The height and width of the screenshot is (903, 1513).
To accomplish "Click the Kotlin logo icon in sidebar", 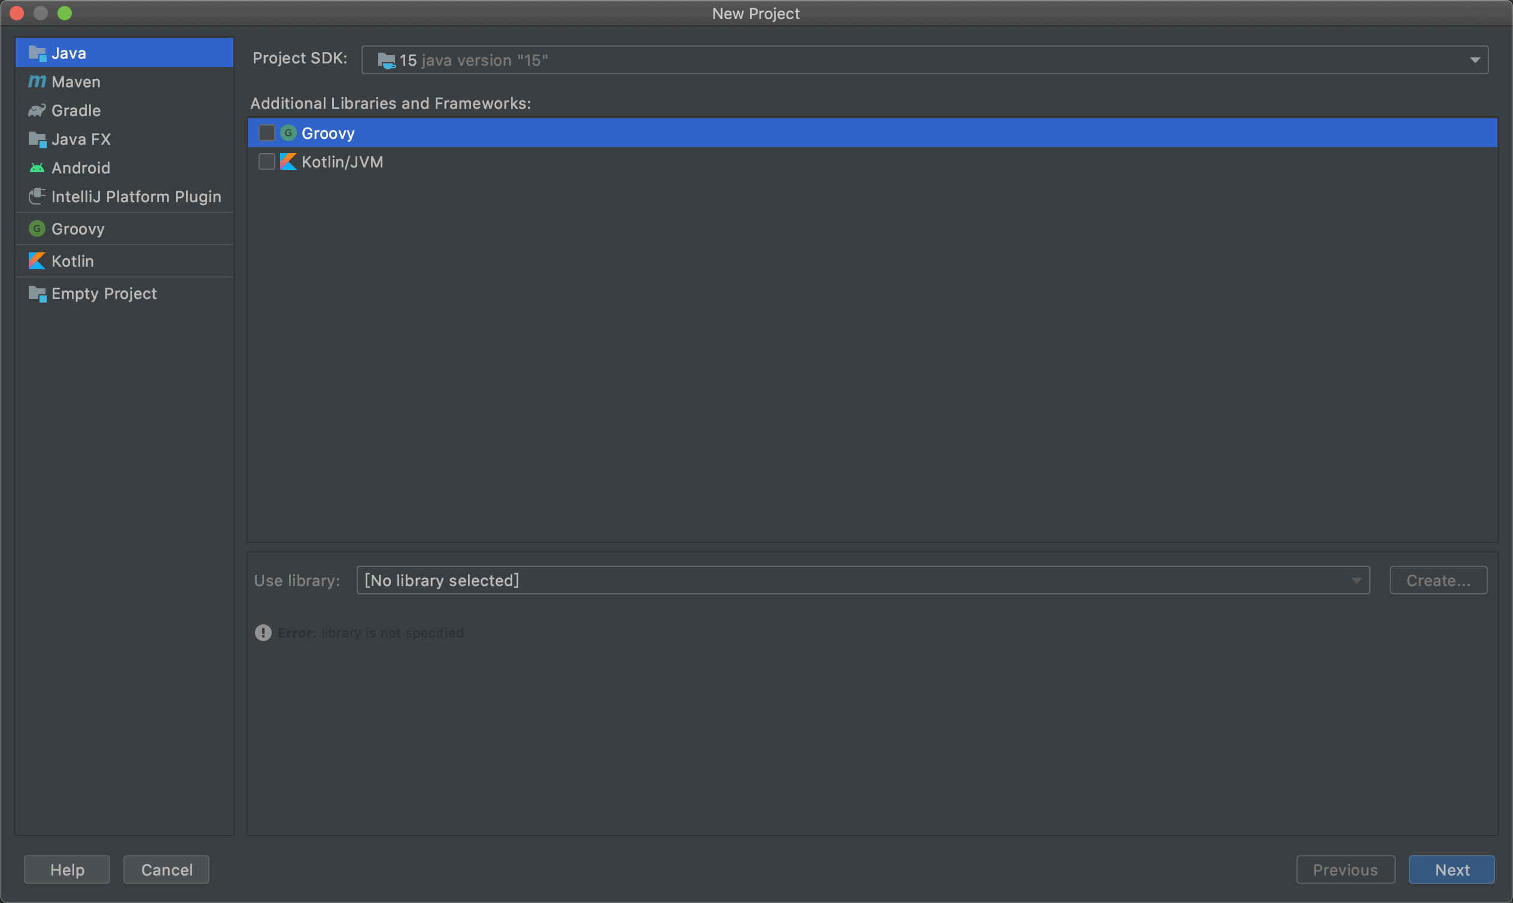I will pyautogui.click(x=37, y=261).
